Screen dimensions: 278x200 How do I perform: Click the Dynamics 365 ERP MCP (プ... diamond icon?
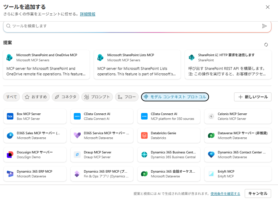(x=77, y=174)
